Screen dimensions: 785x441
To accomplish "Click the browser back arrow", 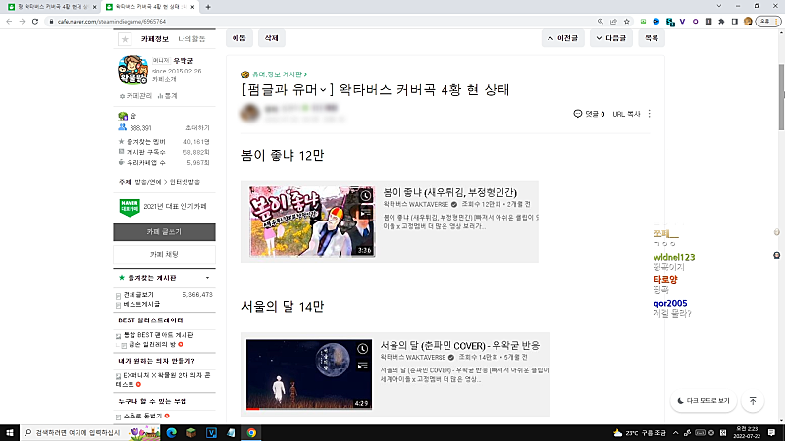I will tap(9, 21).
